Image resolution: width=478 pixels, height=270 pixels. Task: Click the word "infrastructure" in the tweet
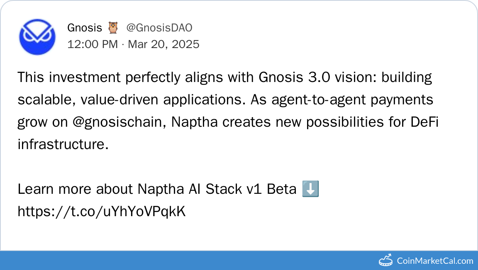click(61, 145)
